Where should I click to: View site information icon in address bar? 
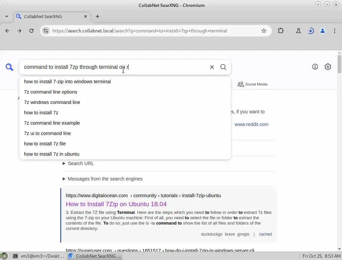pyautogui.click(x=45, y=31)
